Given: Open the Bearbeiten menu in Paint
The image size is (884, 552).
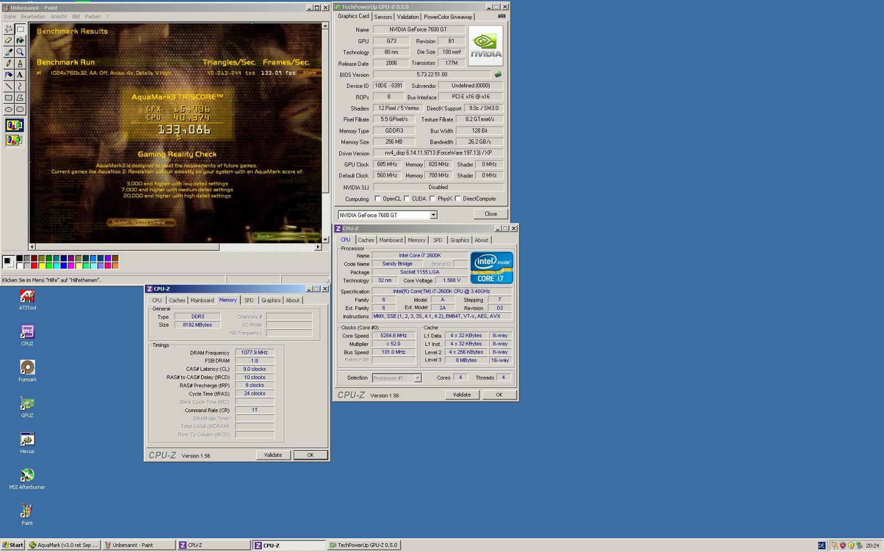Looking at the screenshot, I should pyautogui.click(x=33, y=17).
